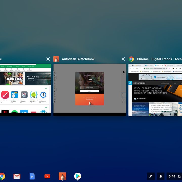Viewport: 182px width, 182px height.
Task: Click first MORE link in Play Store
Action: (46, 88)
